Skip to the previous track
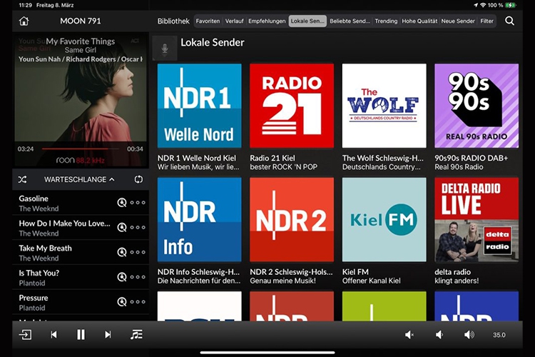Screen dimensions: 535x357 pyautogui.click(x=53, y=334)
